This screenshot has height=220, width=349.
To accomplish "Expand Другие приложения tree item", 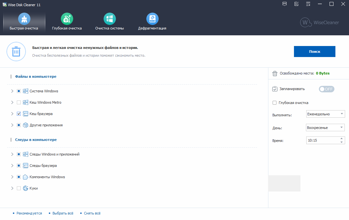I will point(12,125).
